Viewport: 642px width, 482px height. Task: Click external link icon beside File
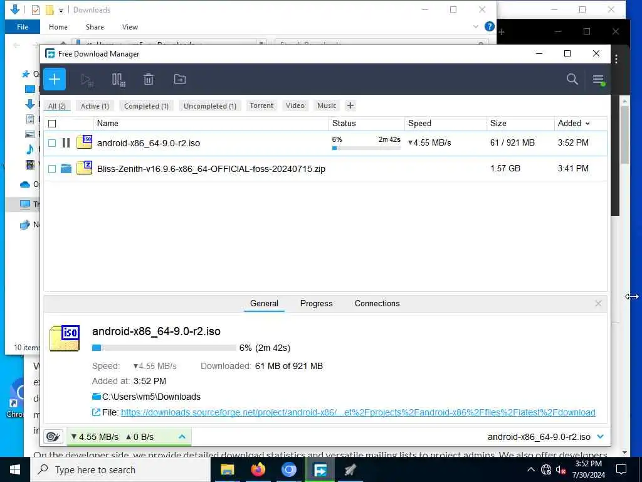tap(96, 412)
